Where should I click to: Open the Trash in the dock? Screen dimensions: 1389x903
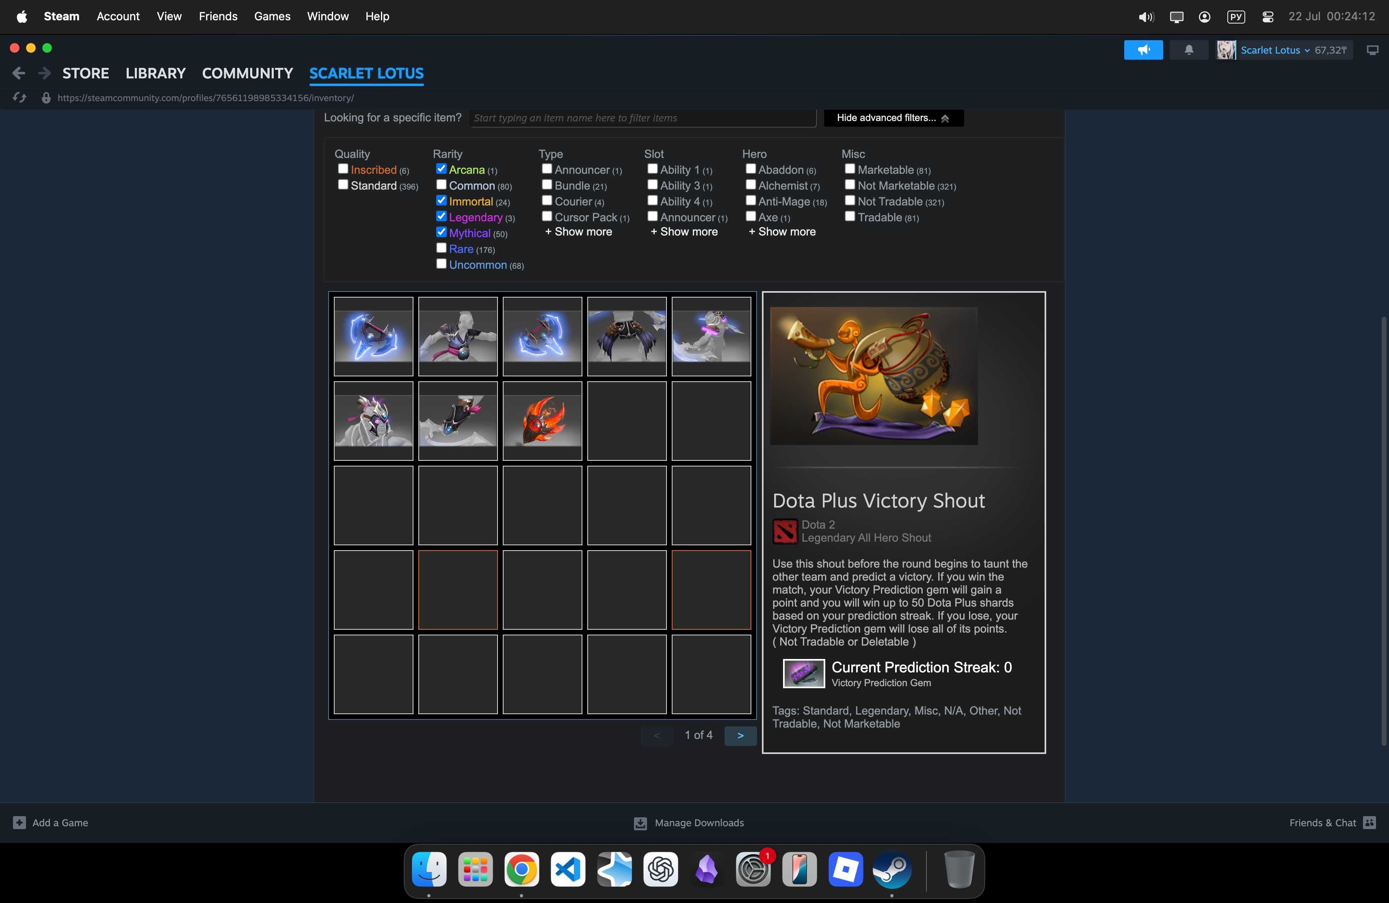(x=959, y=869)
